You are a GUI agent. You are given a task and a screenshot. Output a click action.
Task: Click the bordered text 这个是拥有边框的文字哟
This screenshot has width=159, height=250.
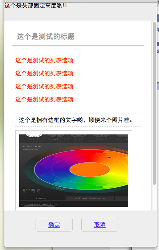76,120
